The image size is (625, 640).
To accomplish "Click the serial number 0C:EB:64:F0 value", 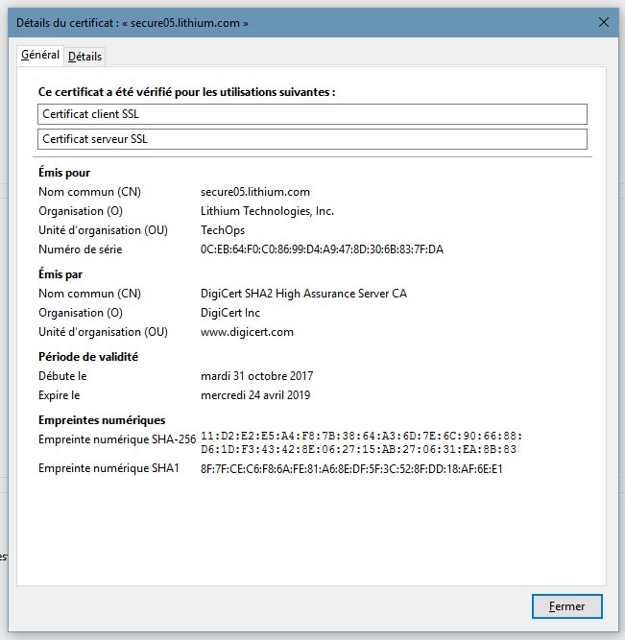I will pos(322,249).
